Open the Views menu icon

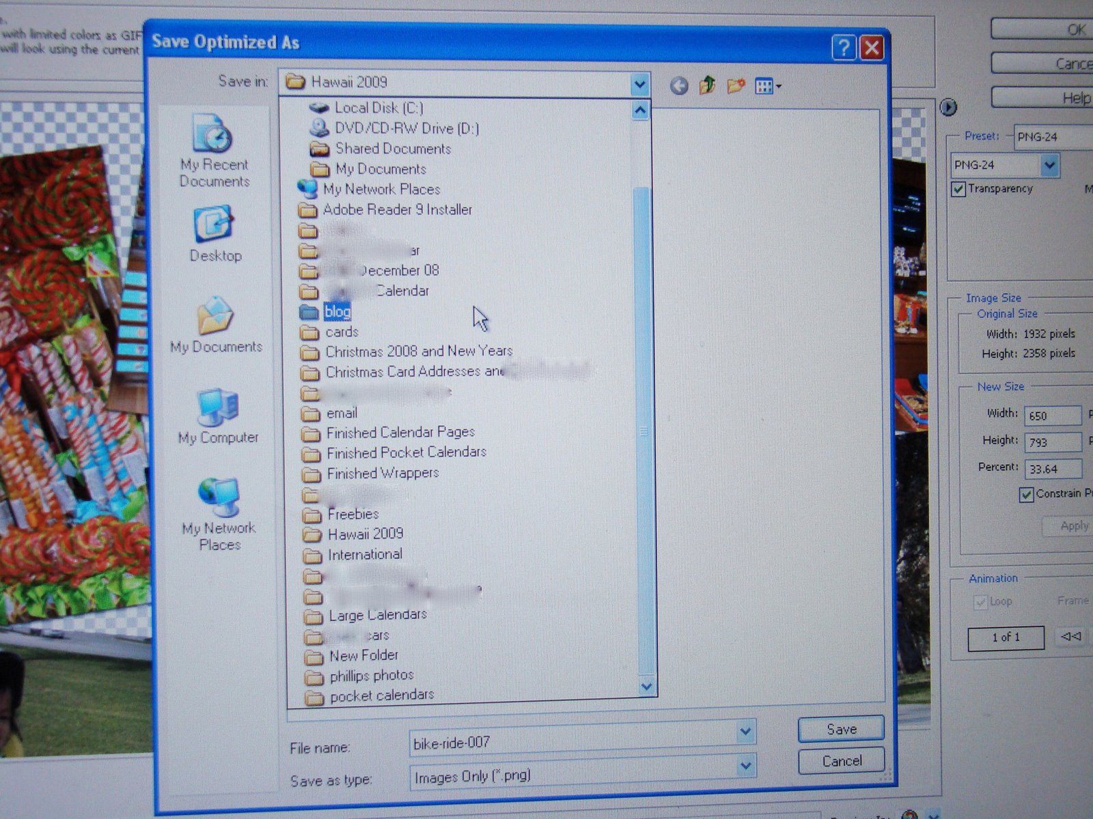(x=768, y=87)
